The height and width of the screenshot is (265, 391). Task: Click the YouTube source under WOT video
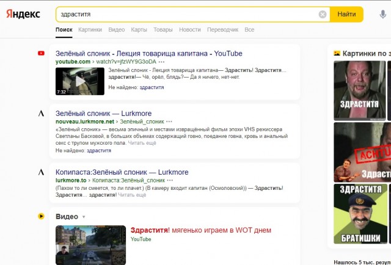click(141, 239)
